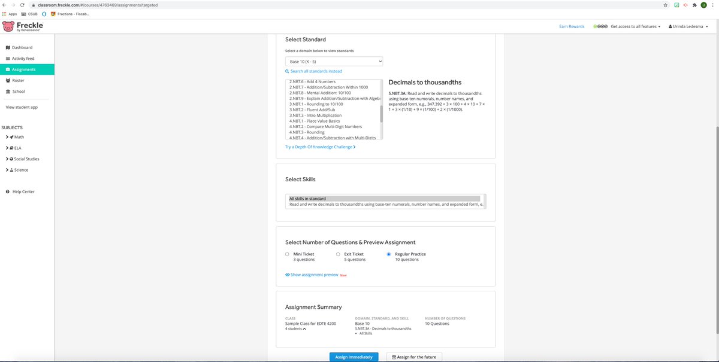Open the blue O bookmark icon

click(x=44, y=14)
